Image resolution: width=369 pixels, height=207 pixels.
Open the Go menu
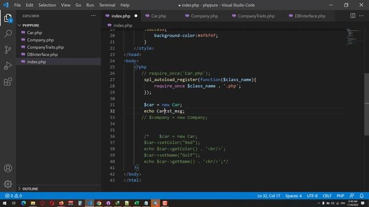(78, 5)
